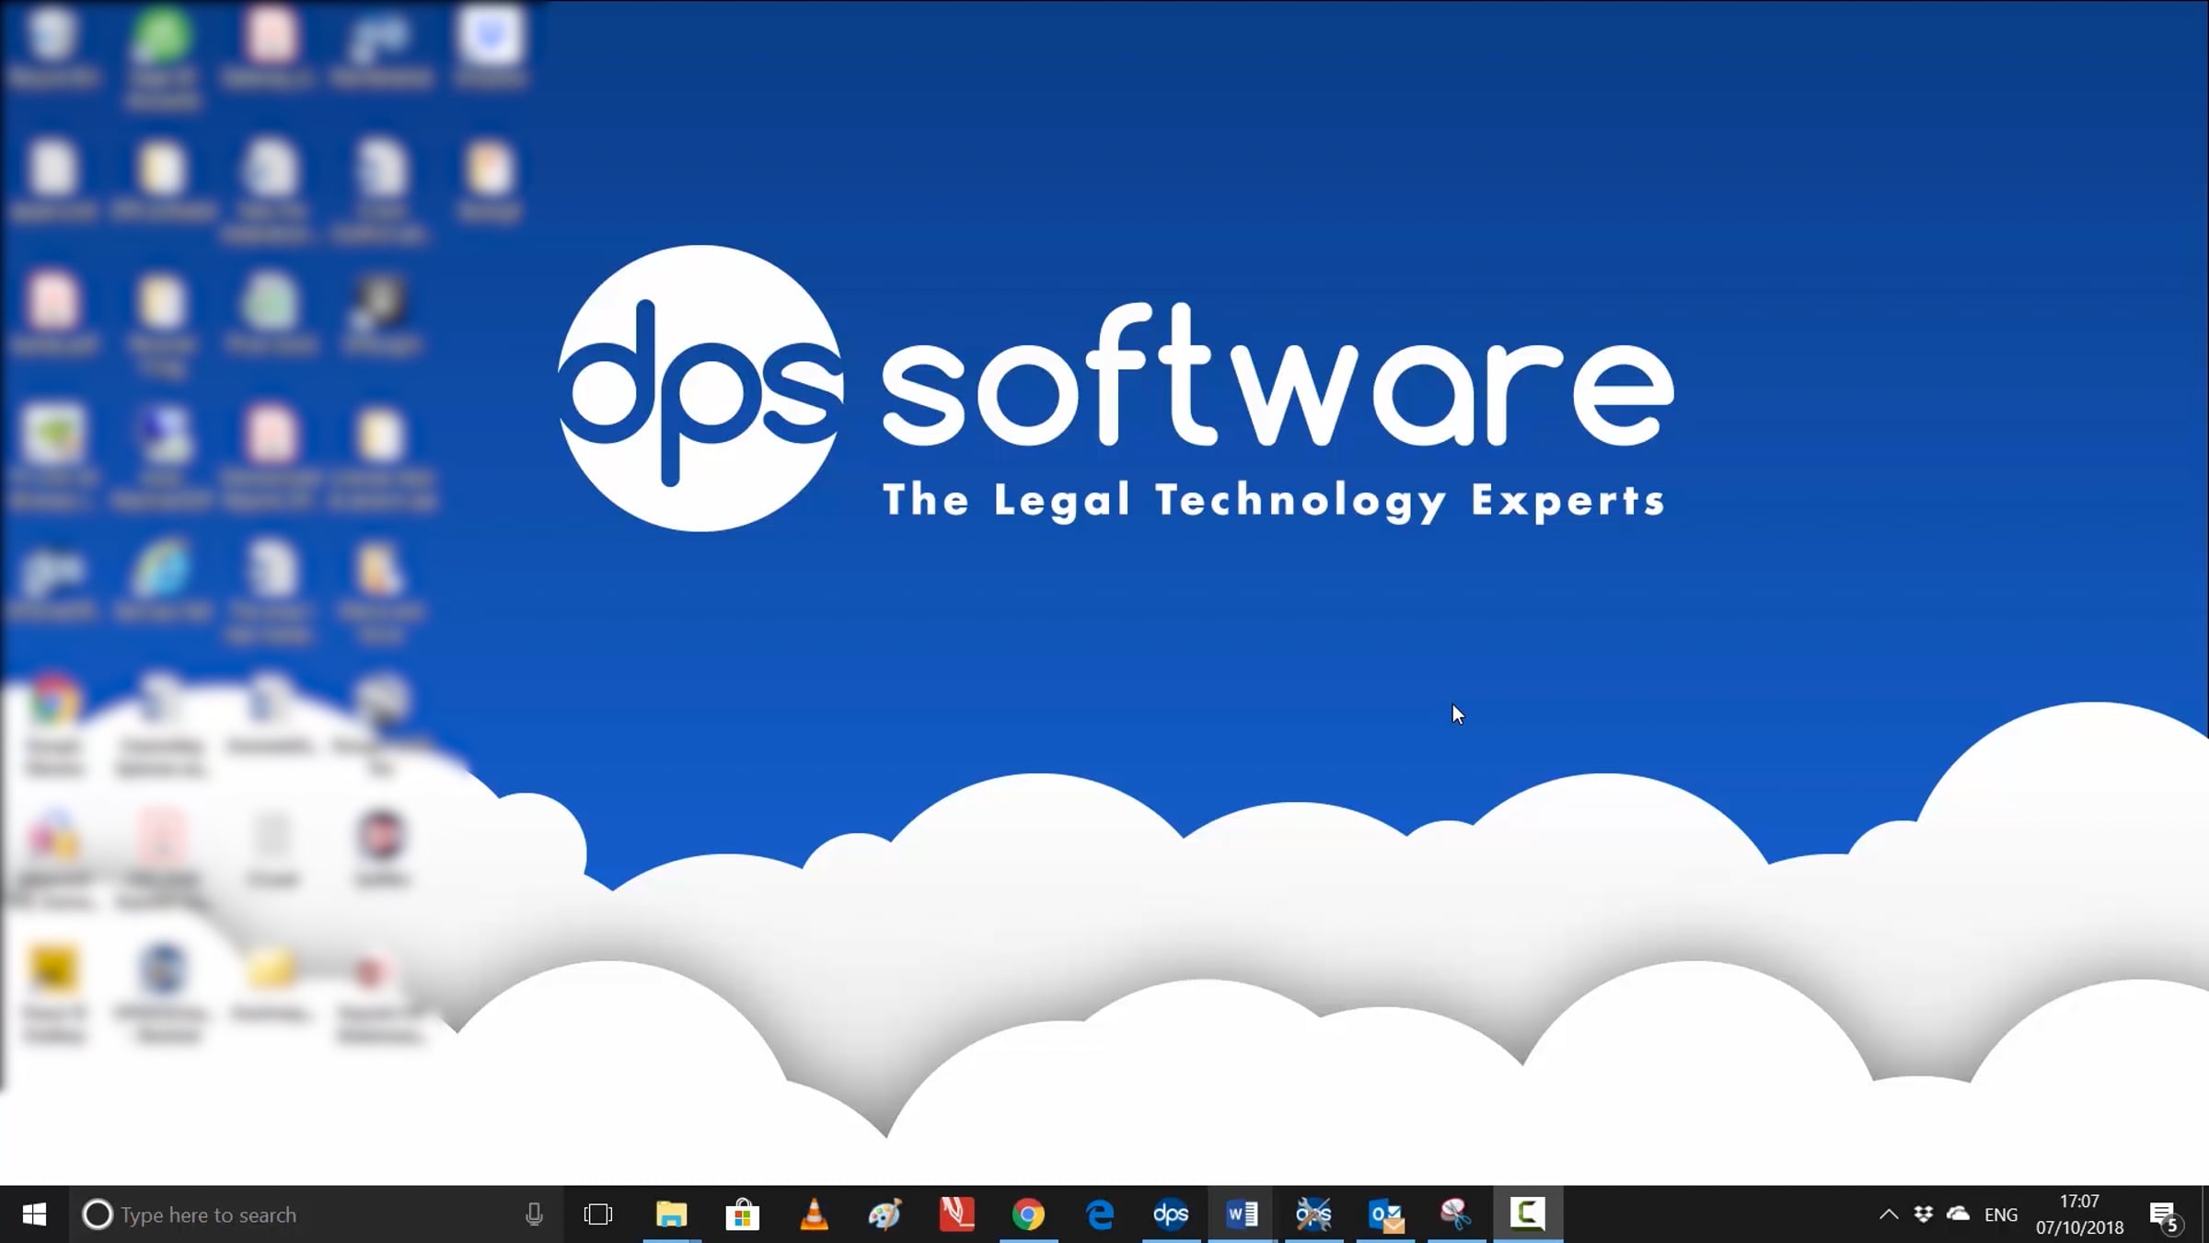
Task: Switch to Microsoft Word in the taskbar
Action: tap(1242, 1214)
